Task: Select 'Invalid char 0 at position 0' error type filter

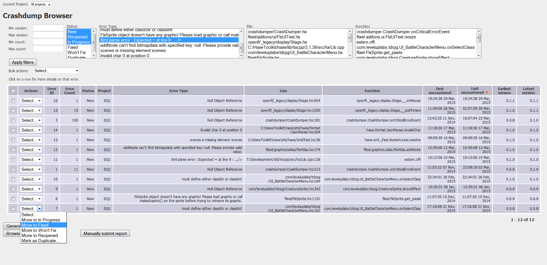Action: [x=169, y=56]
